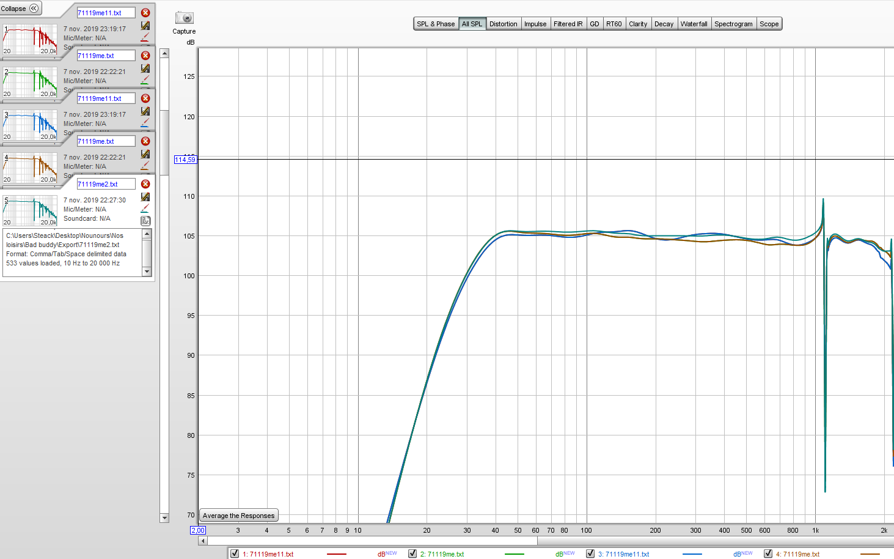This screenshot has width=894, height=559.
Task: Open the Decay tab
Action: [664, 24]
